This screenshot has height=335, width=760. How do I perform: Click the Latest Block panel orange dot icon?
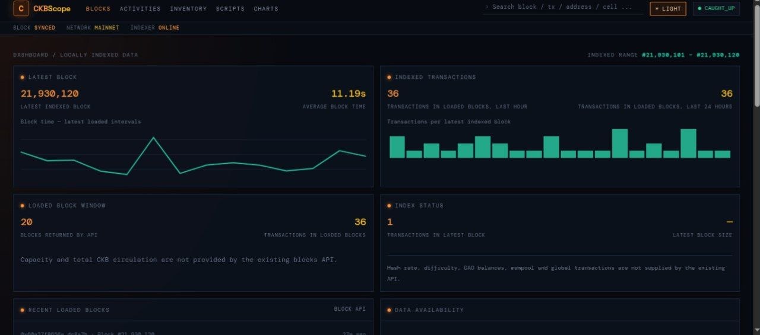[23, 77]
